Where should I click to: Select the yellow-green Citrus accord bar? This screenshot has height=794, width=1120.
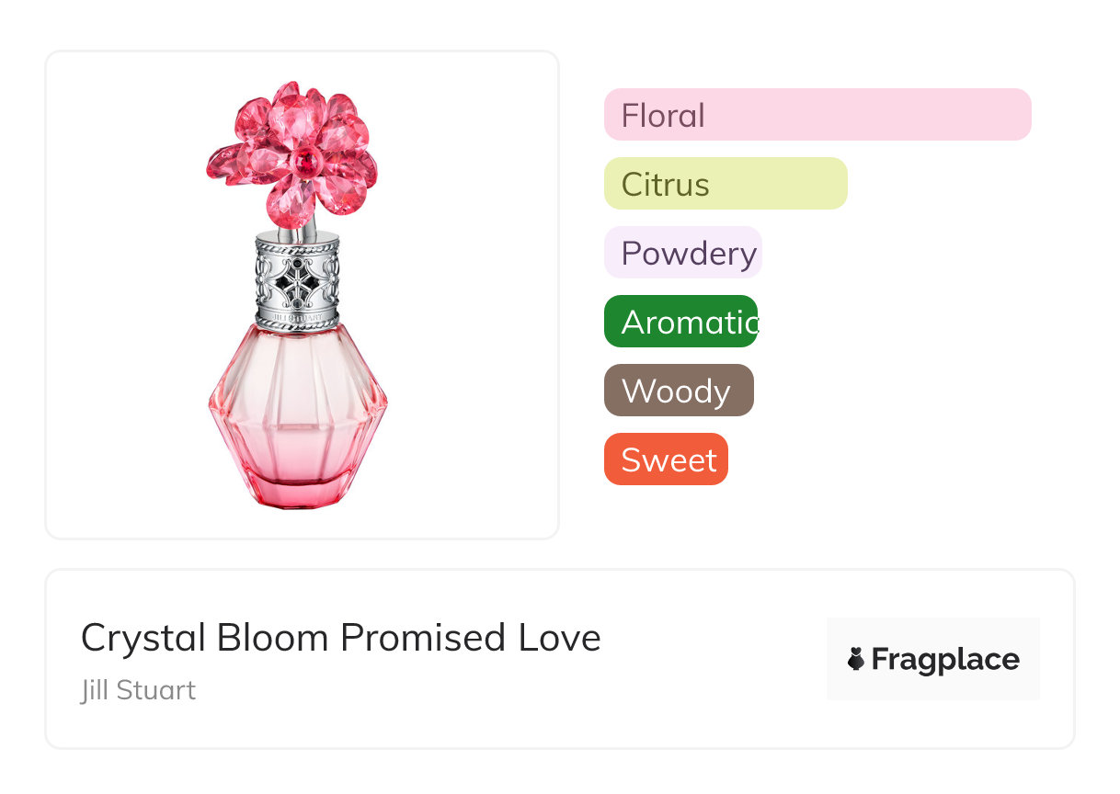725,184
